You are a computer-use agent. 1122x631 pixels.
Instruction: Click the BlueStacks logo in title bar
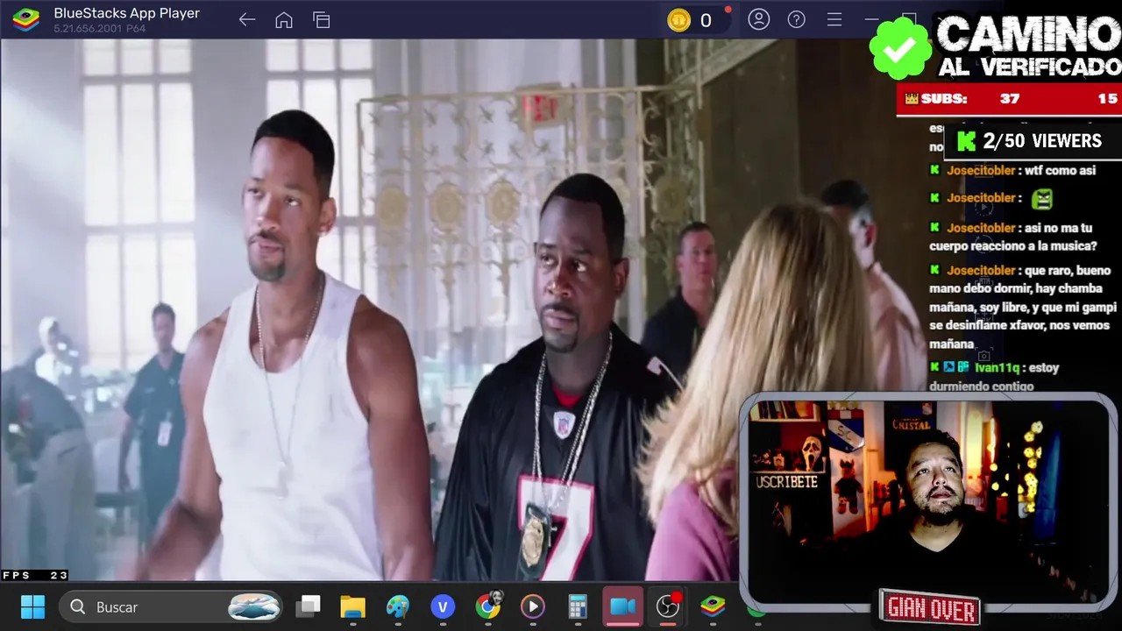point(25,19)
